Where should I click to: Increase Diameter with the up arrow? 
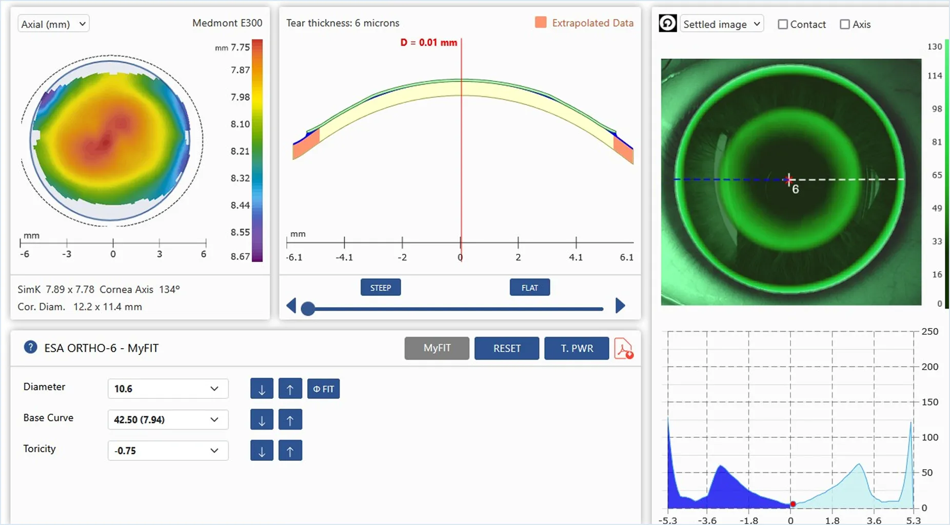(x=290, y=389)
